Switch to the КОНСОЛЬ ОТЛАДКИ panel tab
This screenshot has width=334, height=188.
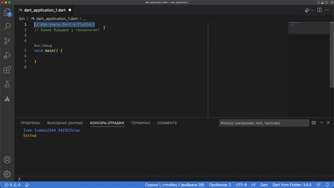pos(107,123)
